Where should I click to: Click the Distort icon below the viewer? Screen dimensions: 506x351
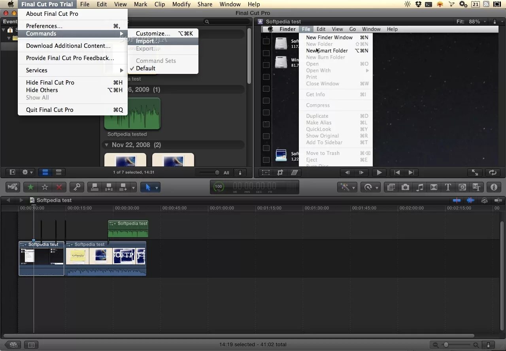click(295, 172)
